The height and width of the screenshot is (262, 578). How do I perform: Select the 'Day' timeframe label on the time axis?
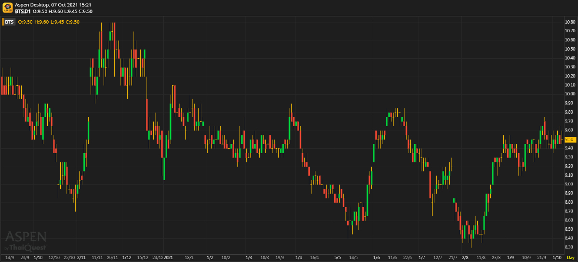(570, 258)
